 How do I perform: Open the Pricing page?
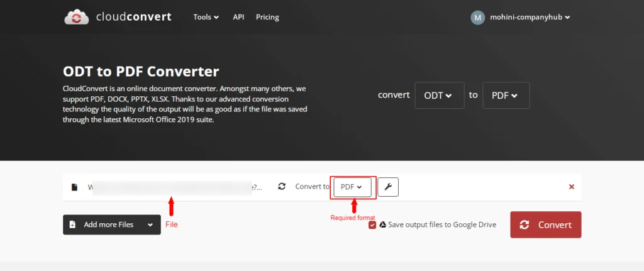tap(267, 17)
